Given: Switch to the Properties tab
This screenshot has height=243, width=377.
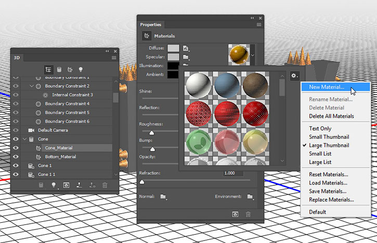Looking at the screenshot, I should click(x=151, y=25).
